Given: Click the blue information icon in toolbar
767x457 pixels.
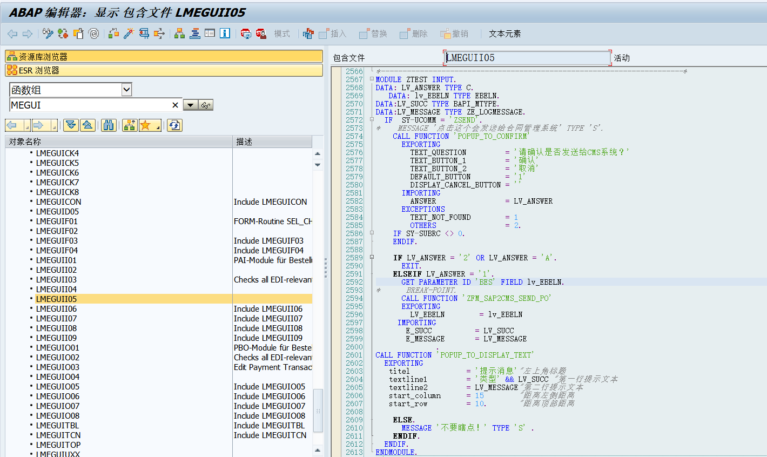Looking at the screenshot, I should point(225,33).
